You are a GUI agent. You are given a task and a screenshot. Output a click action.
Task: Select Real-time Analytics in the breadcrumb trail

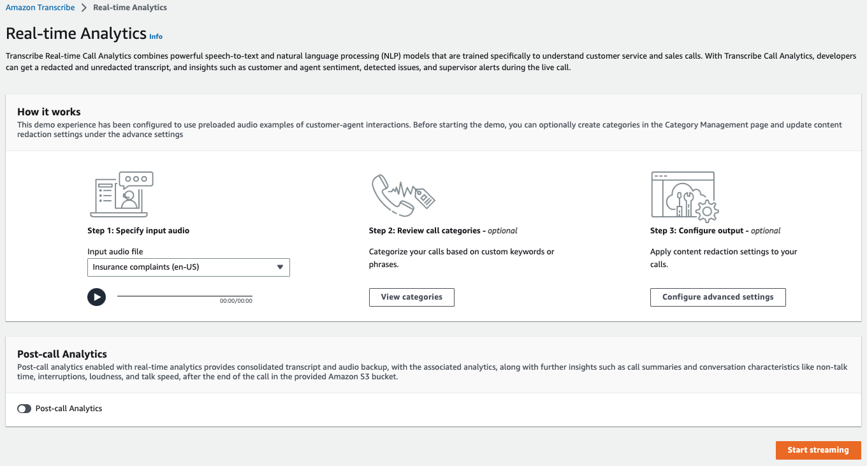129,7
